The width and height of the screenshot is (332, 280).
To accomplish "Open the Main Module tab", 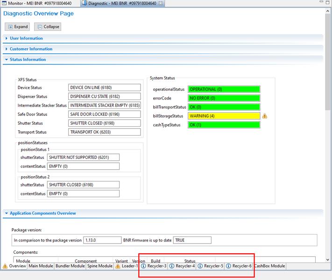I will pyautogui.click(x=40, y=266).
